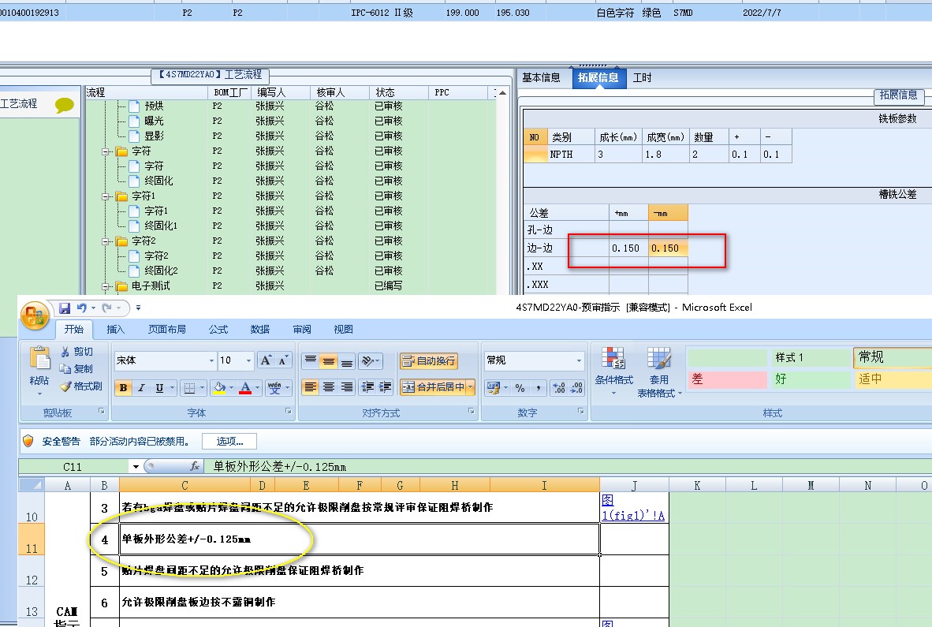Image resolution: width=932 pixels, height=627 pixels.
Task: Toggle 自动换行 wrap text
Action: pyautogui.click(x=429, y=360)
